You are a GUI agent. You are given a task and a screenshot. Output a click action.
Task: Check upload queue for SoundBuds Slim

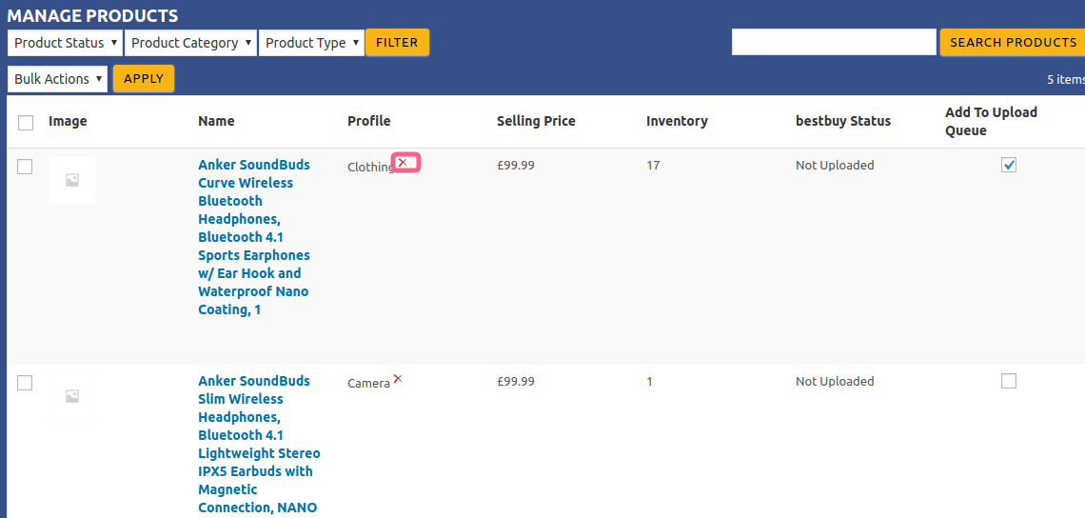(x=1009, y=381)
